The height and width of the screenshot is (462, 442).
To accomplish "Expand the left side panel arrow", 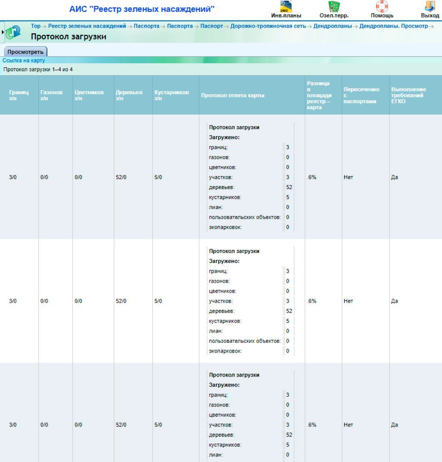I will click(3, 32).
